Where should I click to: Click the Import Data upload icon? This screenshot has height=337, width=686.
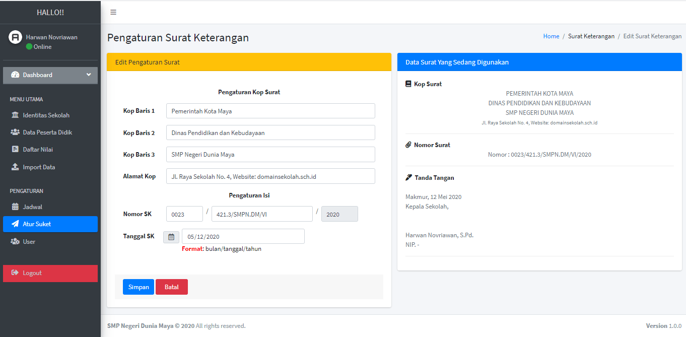click(x=15, y=167)
